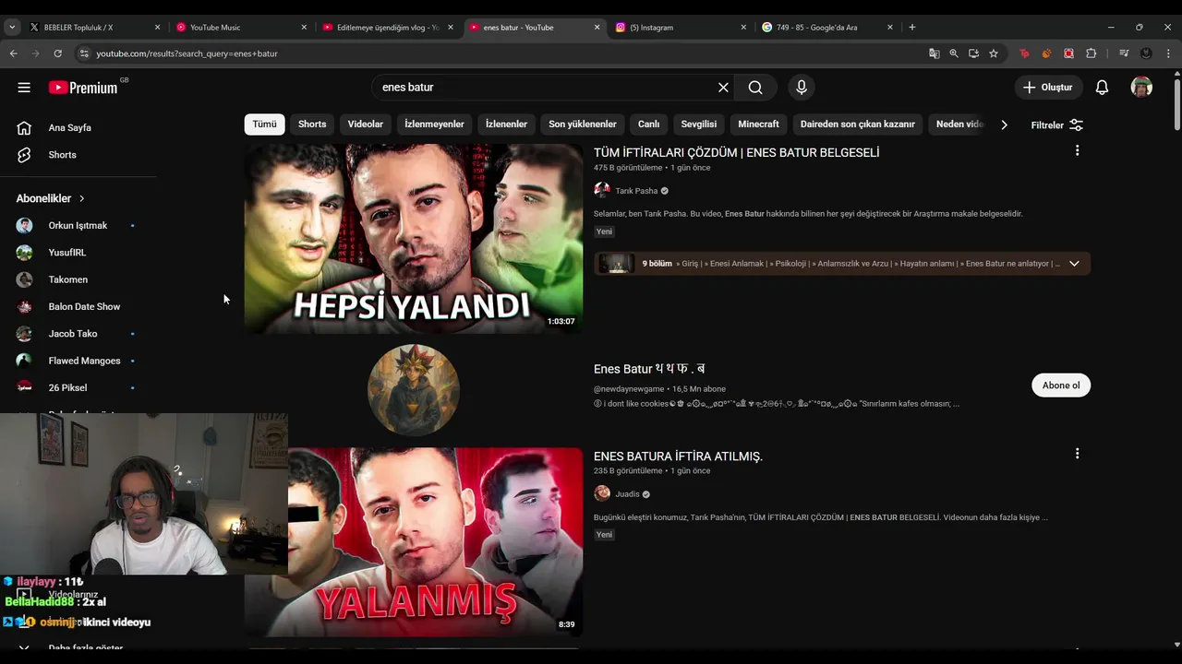Screen dimensions: 1182x664
Task: Play the 'HEPSİ YALANDI' video thumbnail
Action: (x=414, y=238)
